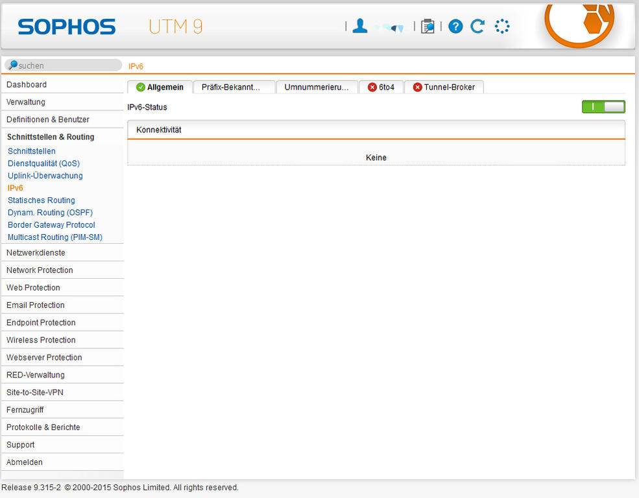Viewport: 639px width, 498px height.
Task: Click the dotted circle activity spinner icon
Action: point(501,27)
